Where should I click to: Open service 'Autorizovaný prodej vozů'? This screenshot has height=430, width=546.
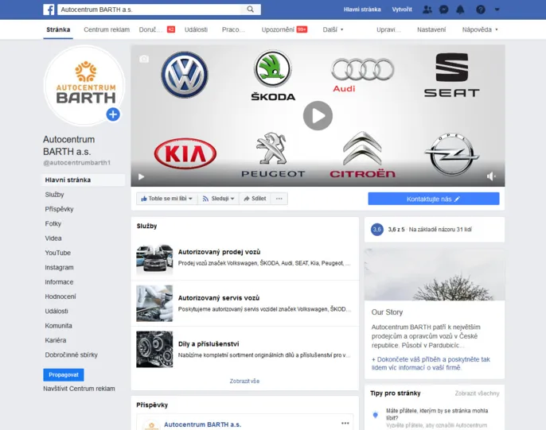219,252
